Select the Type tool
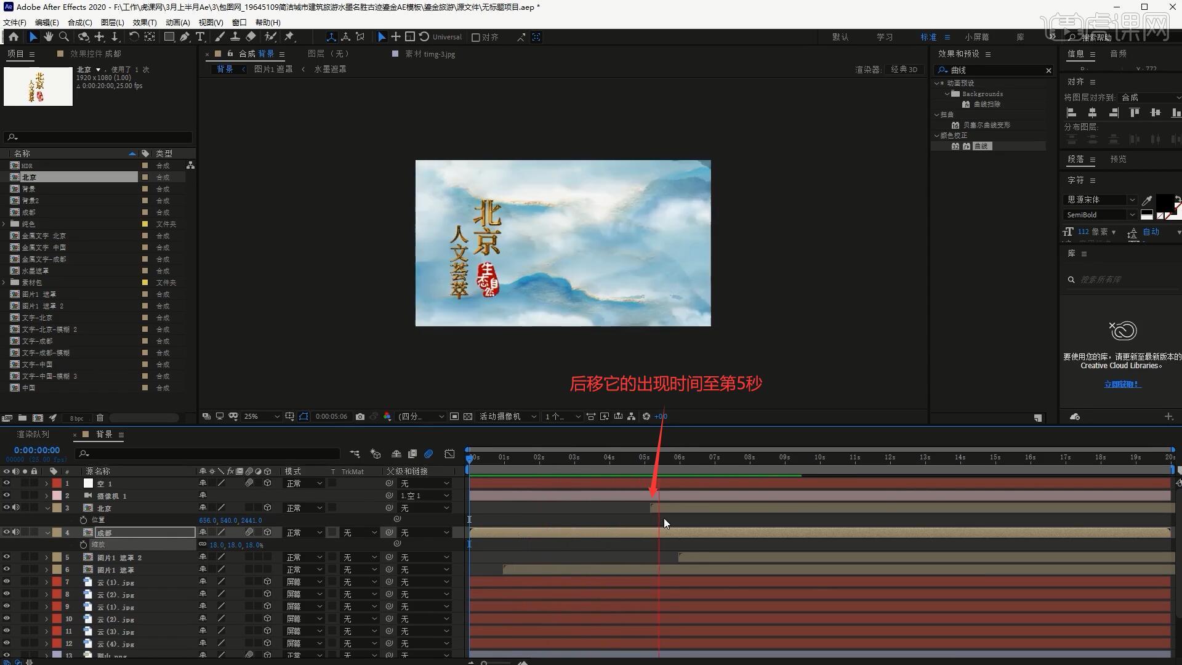Viewport: 1182px width, 665px height. 200,37
